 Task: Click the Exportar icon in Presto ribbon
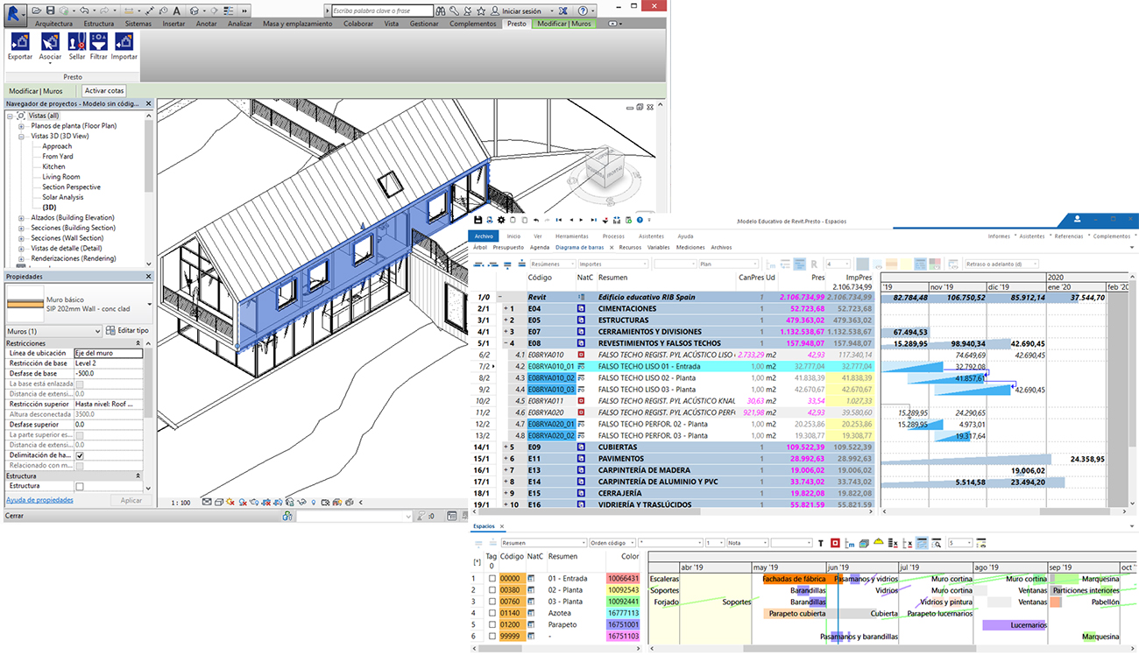click(x=19, y=41)
